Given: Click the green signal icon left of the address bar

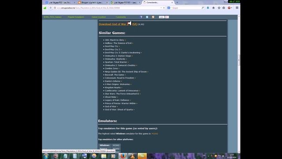Looking at the screenshot, I should 45,8.
